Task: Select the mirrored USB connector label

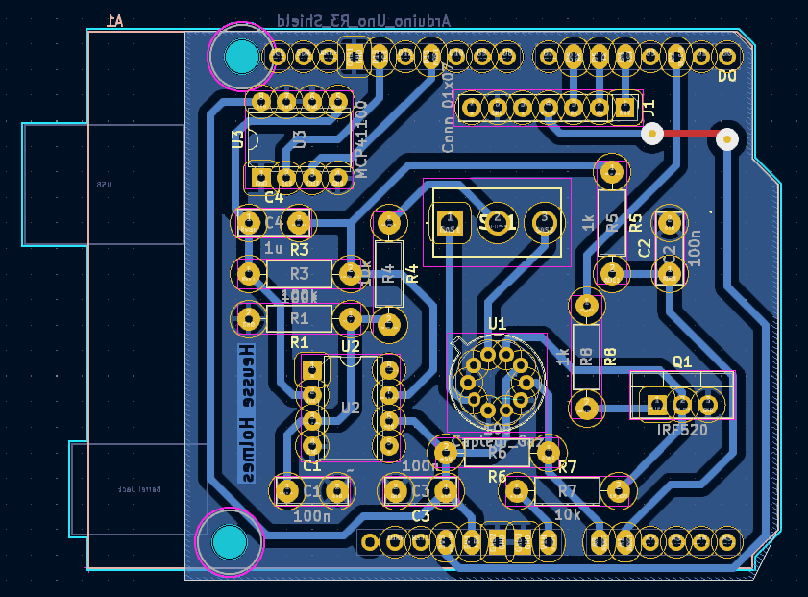Action: 104,184
